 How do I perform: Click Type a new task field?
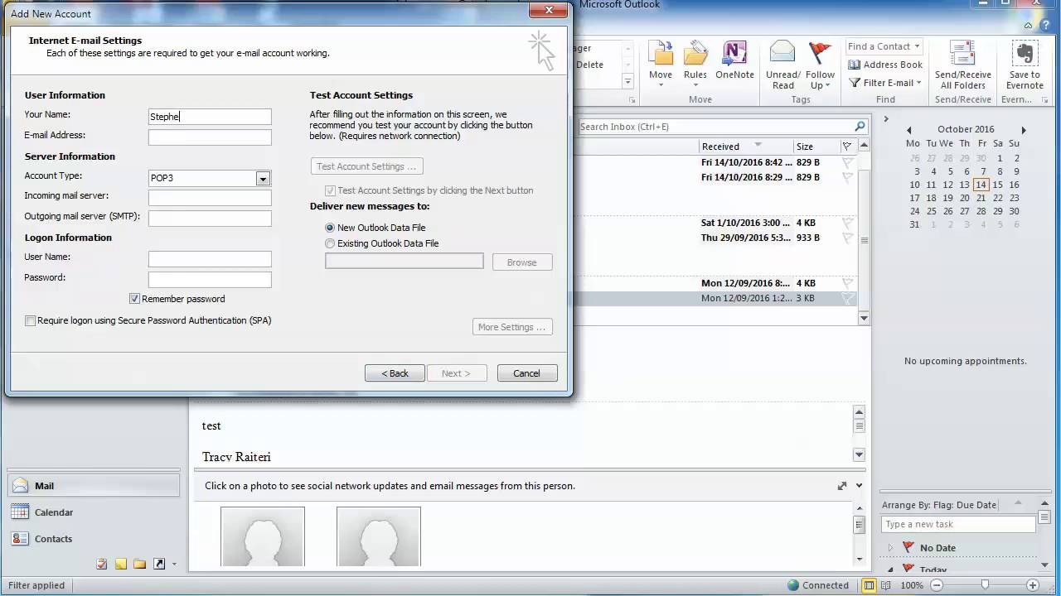958,524
